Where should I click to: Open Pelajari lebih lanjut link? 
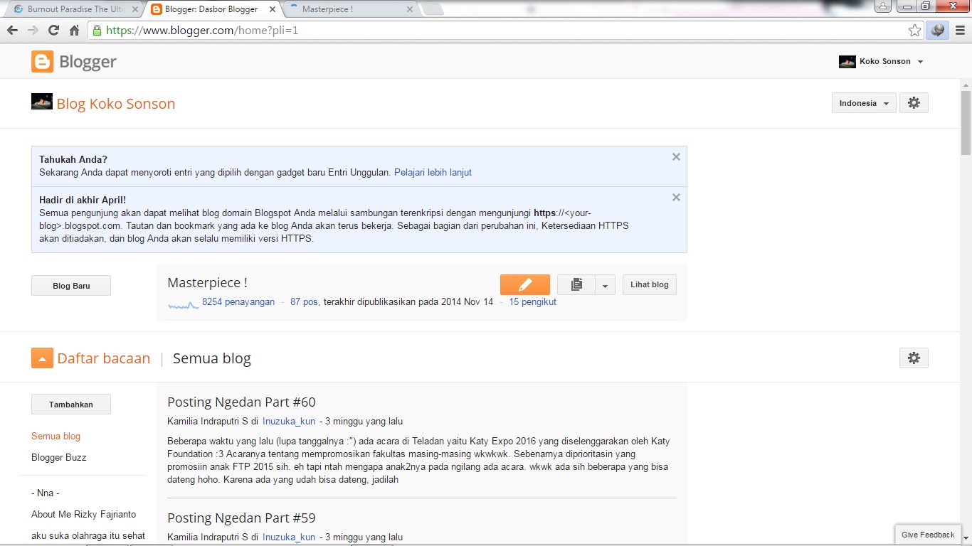click(x=433, y=172)
